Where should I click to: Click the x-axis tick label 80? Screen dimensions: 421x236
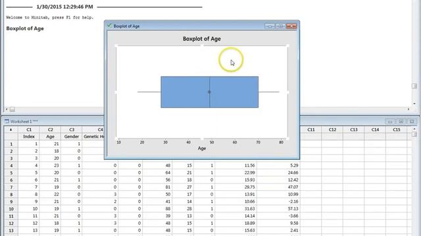[281, 142]
